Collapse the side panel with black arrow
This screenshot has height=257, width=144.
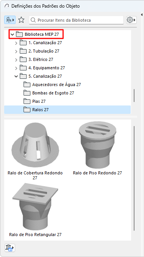(x=142, y=15)
